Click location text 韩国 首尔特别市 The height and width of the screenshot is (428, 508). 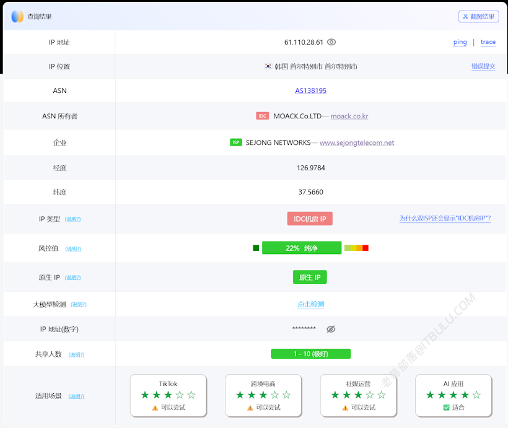pyautogui.click(x=316, y=66)
